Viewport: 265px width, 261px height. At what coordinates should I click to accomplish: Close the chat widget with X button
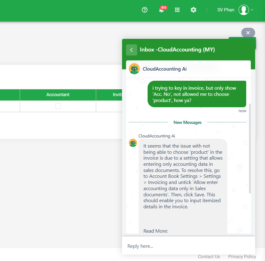pos(248,33)
